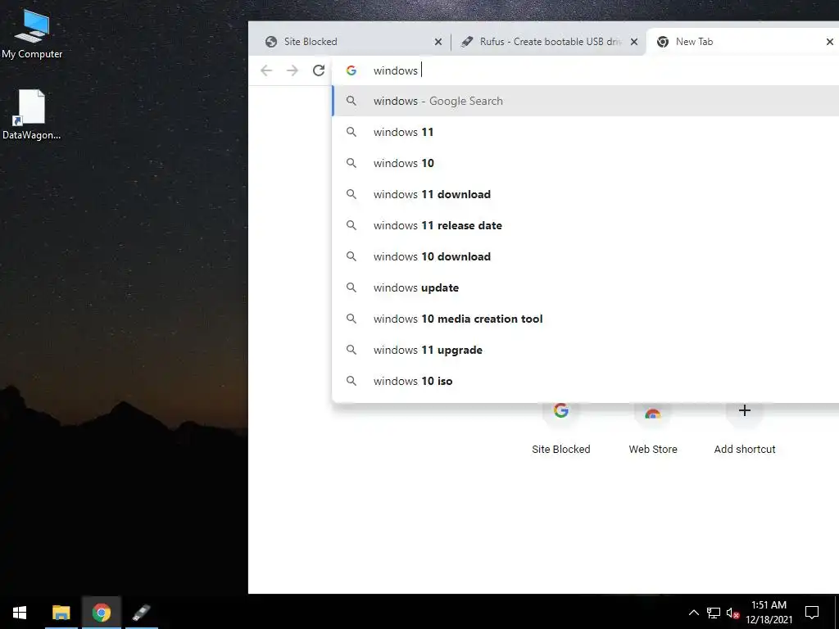The height and width of the screenshot is (629, 839).
Task: Open the clock showing 1:51 AM
Action: pyautogui.click(x=769, y=613)
